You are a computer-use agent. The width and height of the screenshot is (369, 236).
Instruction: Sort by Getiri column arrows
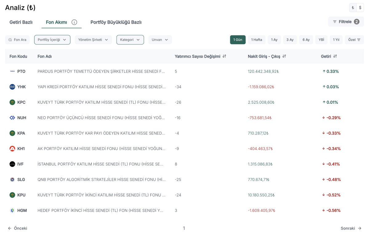point(335,56)
